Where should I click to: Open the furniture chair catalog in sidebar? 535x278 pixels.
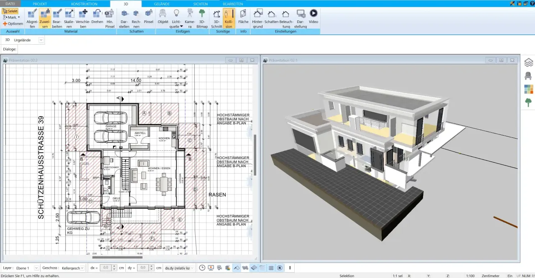pyautogui.click(x=528, y=76)
